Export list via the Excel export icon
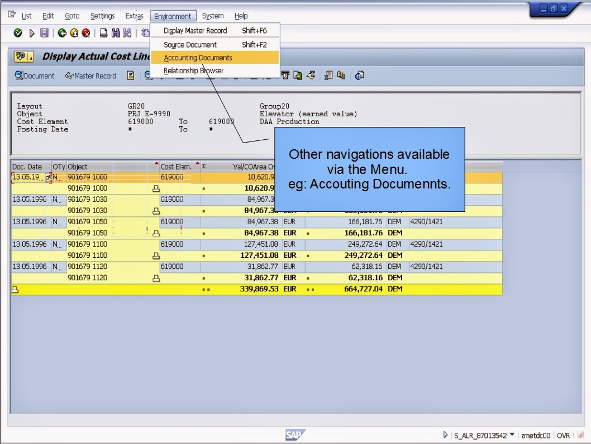This screenshot has height=444, width=591. [x=328, y=75]
